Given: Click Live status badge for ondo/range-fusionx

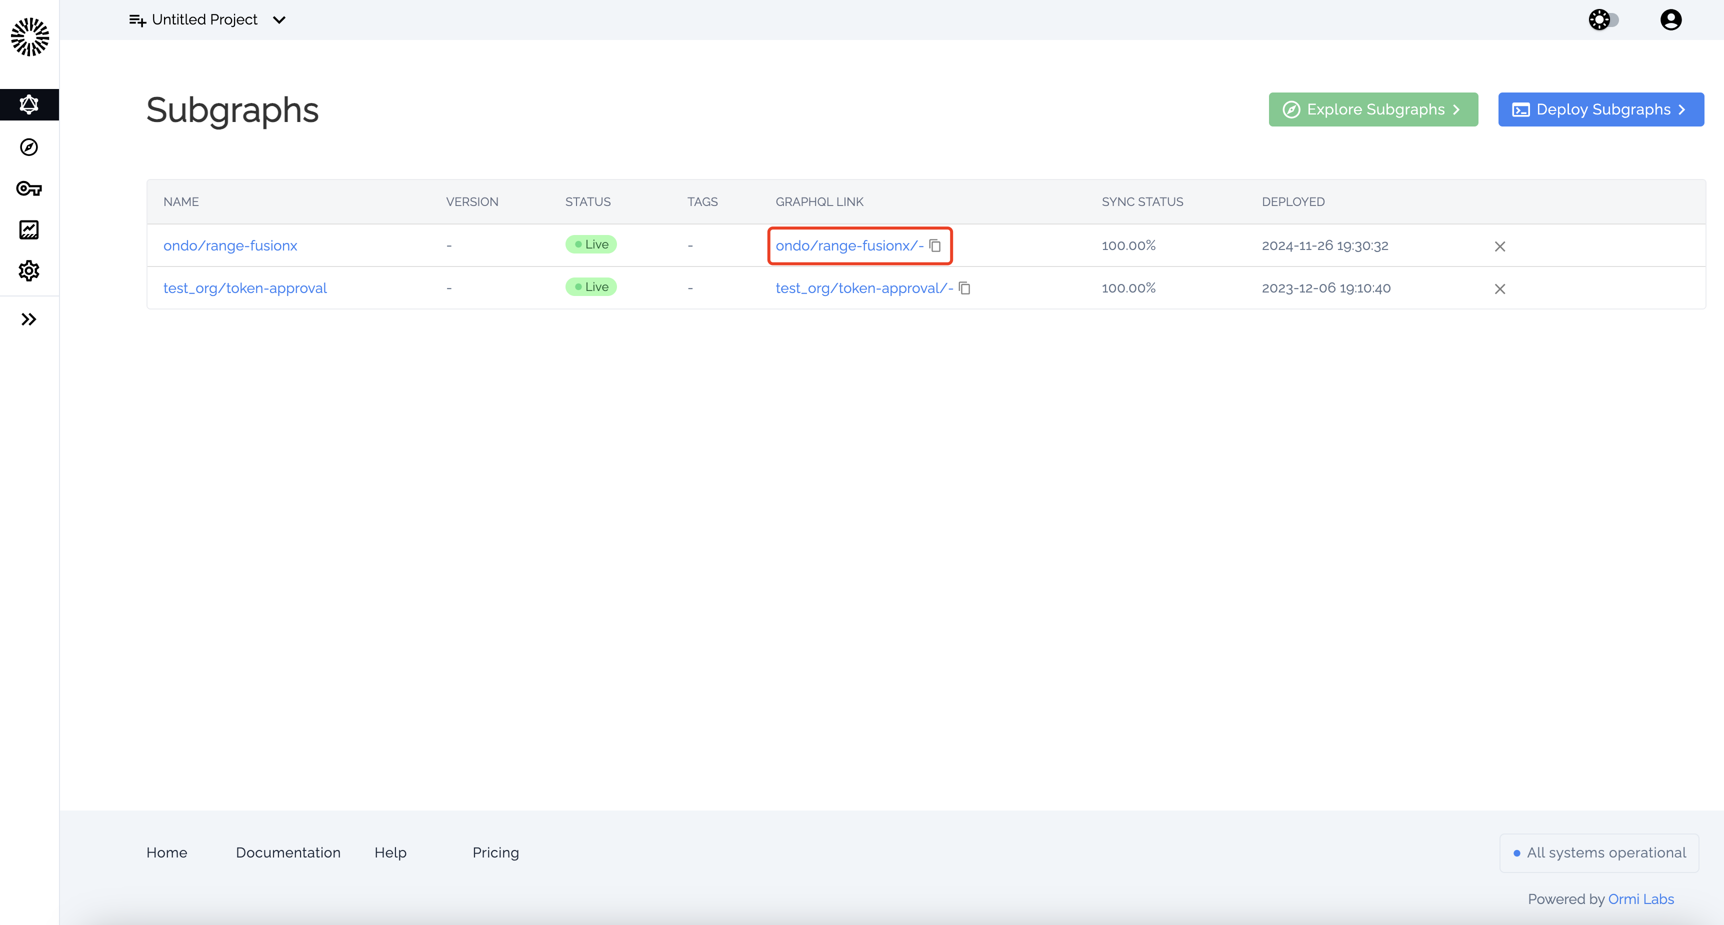Looking at the screenshot, I should pyautogui.click(x=591, y=244).
